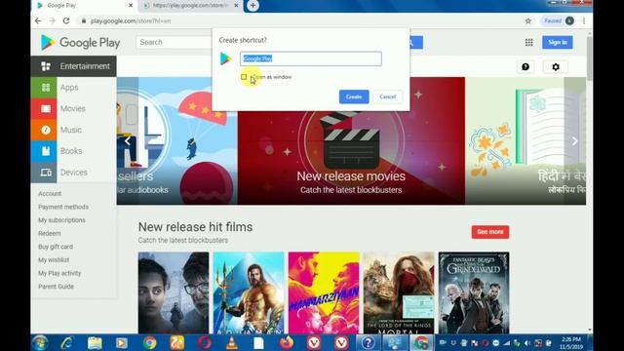Open Music category in sidebar
Viewport: 624px width, 351px height.
tap(74, 130)
